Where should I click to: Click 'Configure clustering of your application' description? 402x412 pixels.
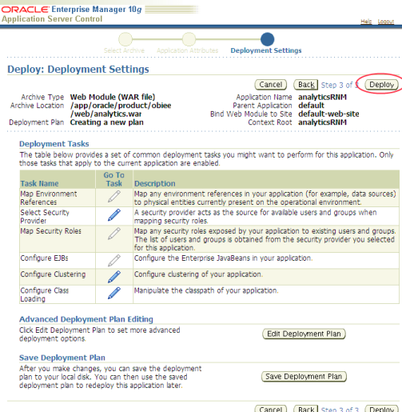pos(198,274)
